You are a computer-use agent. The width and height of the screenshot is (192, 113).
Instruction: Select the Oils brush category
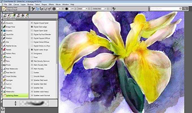pyautogui.click(x=16, y=42)
